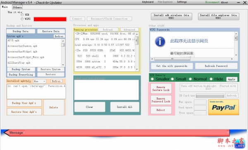Click the Install All button

(125, 107)
